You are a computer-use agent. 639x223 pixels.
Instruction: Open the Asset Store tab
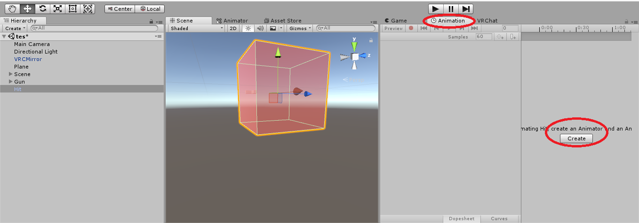point(283,21)
